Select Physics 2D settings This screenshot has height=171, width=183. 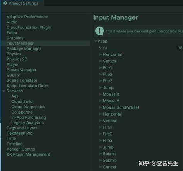[x=17, y=59]
